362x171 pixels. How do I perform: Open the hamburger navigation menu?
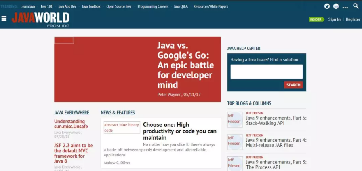[x=4, y=18]
